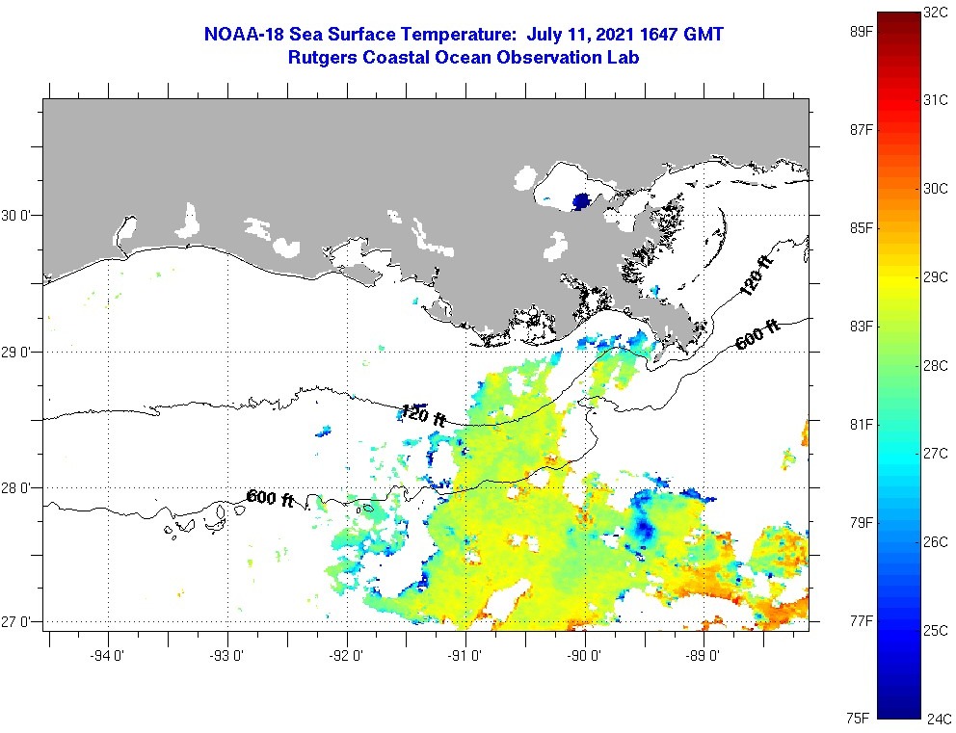Click the 28C color scale label
The image size is (956, 733).
click(x=935, y=366)
